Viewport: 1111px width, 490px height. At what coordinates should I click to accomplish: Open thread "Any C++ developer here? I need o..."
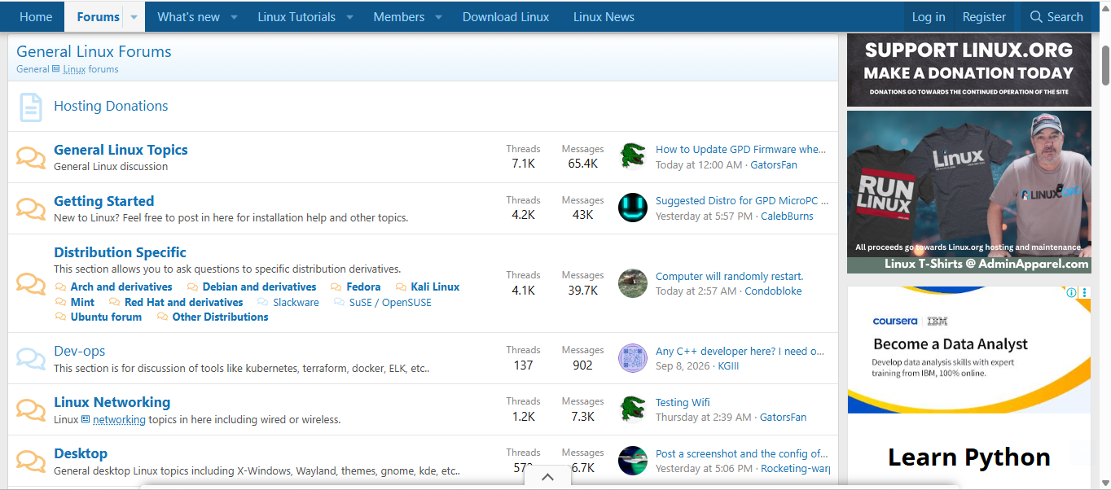point(740,352)
